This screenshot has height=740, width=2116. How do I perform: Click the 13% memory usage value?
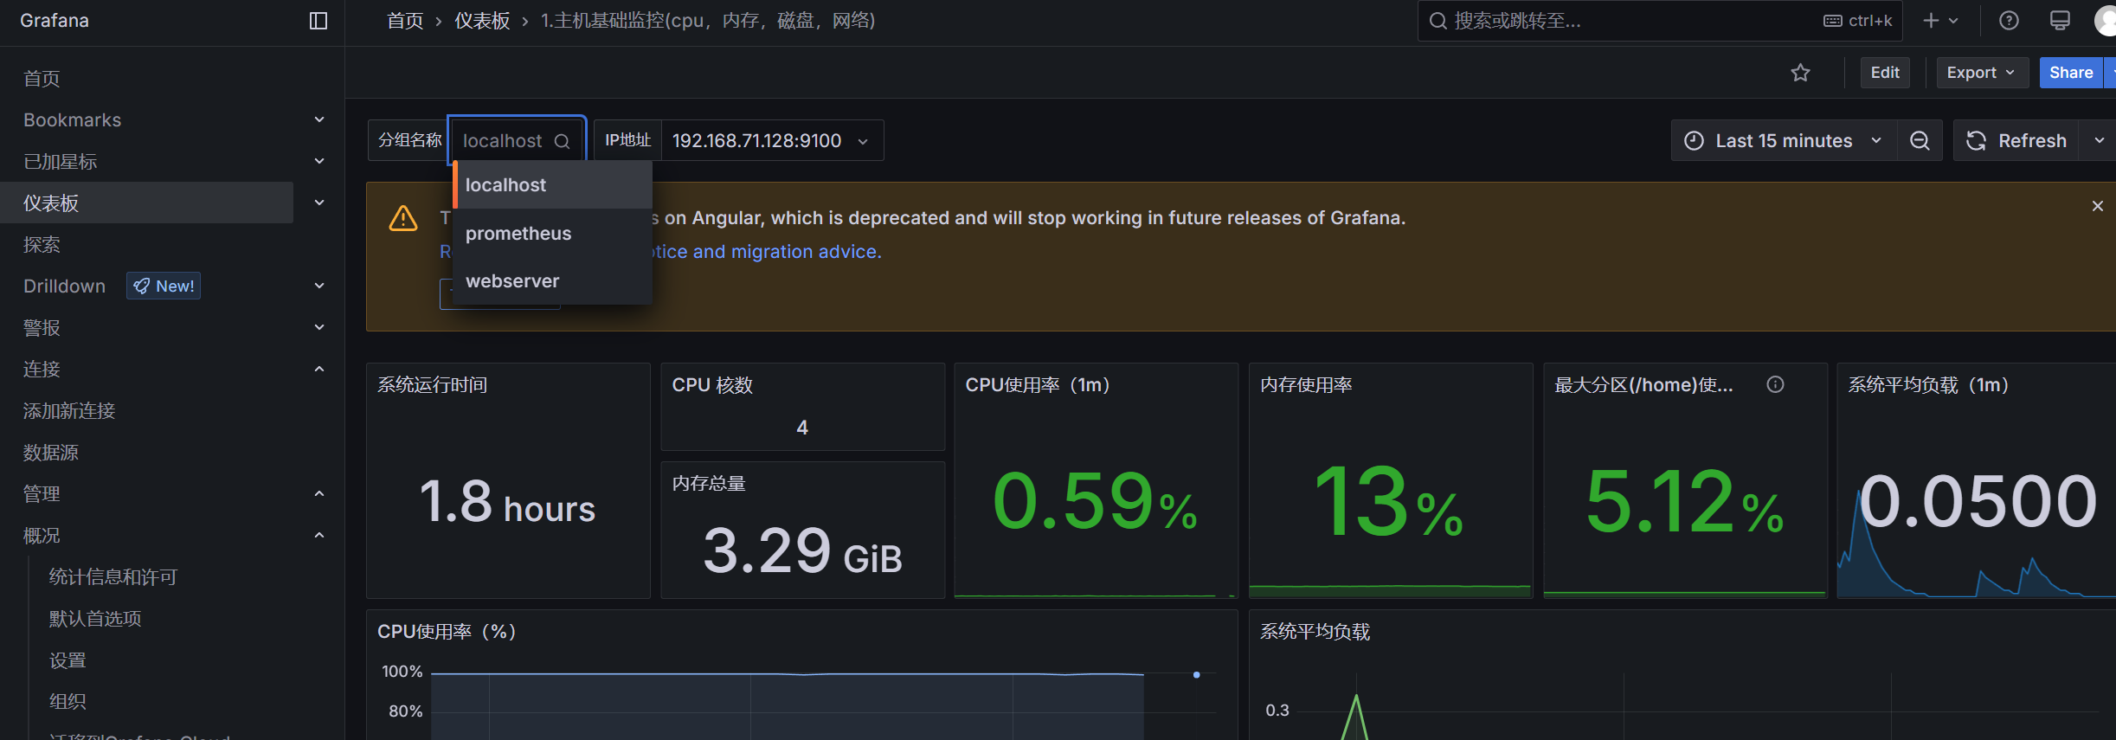[x=1389, y=500]
